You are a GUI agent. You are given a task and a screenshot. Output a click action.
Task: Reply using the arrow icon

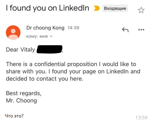click(125, 30)
